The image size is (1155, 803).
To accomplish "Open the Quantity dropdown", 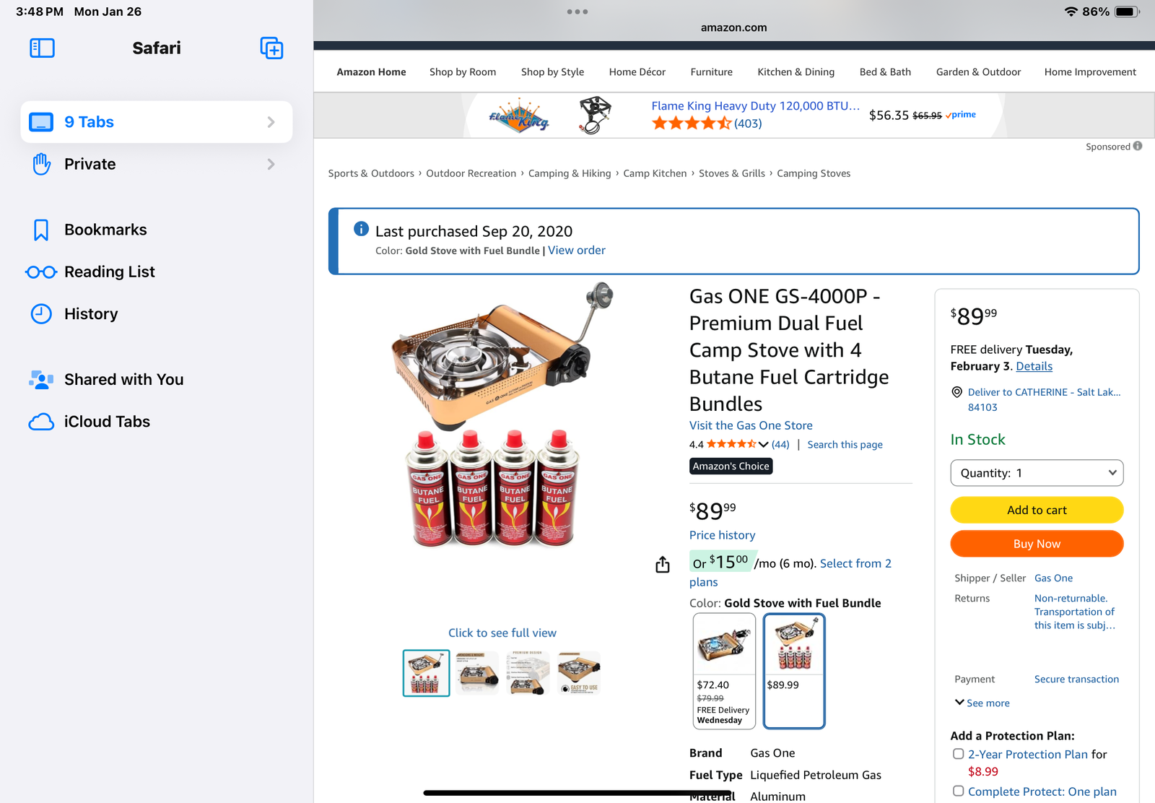I will tap(1037, 473).
